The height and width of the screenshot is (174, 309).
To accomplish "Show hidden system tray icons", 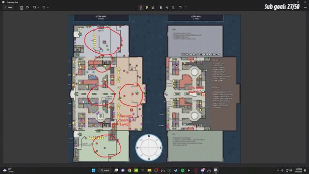I will pos(278,171).
